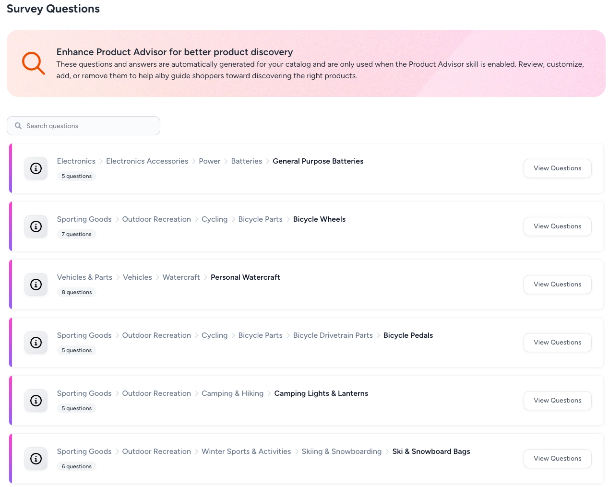Click info icon for Bicycle Pedals row
Viewport: 609px width, 487px height.
pos(36,343)
